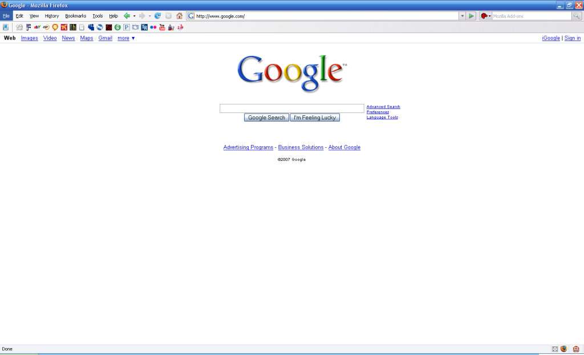This screenshot has width=584, height=355.
Task: Open the 'zb' bookmark icon
Action: (x=180, y=27)
